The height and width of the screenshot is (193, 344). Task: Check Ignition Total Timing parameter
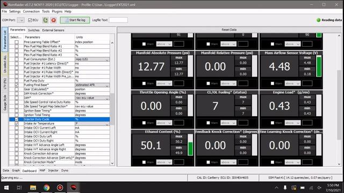[17, 115]
